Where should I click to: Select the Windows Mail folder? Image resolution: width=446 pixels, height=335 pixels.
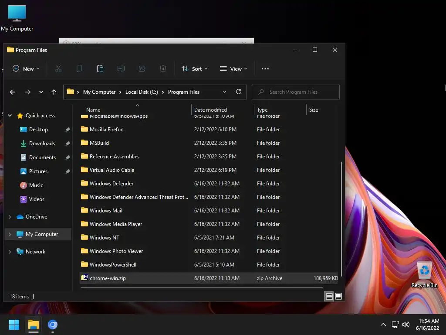[209, 211]
